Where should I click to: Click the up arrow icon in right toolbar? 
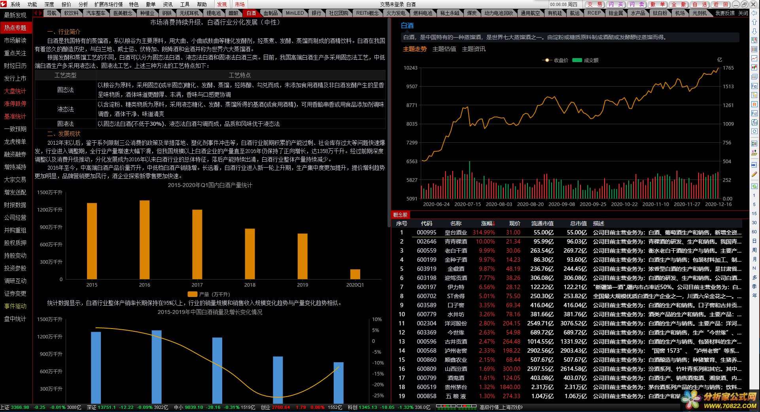[x=754, y=22]
